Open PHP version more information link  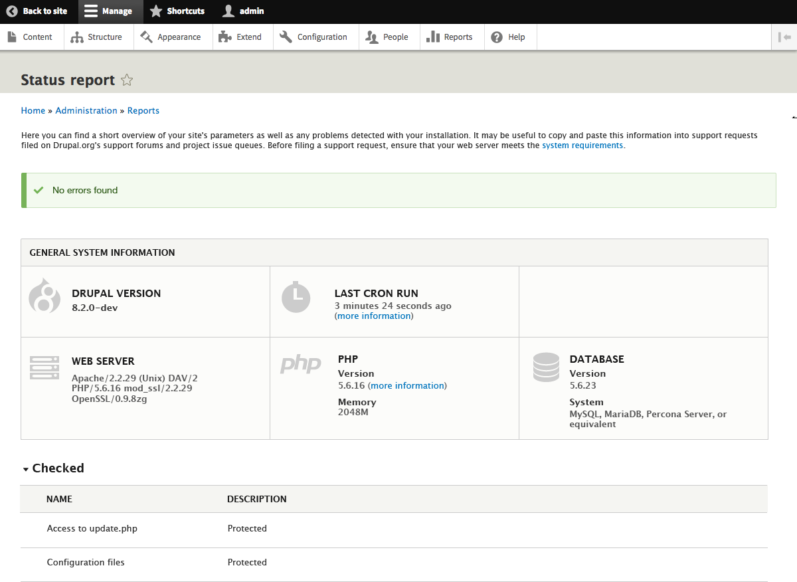point(408,385)
